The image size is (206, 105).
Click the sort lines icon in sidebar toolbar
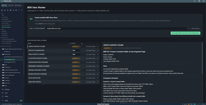click(x=19, y=10)
